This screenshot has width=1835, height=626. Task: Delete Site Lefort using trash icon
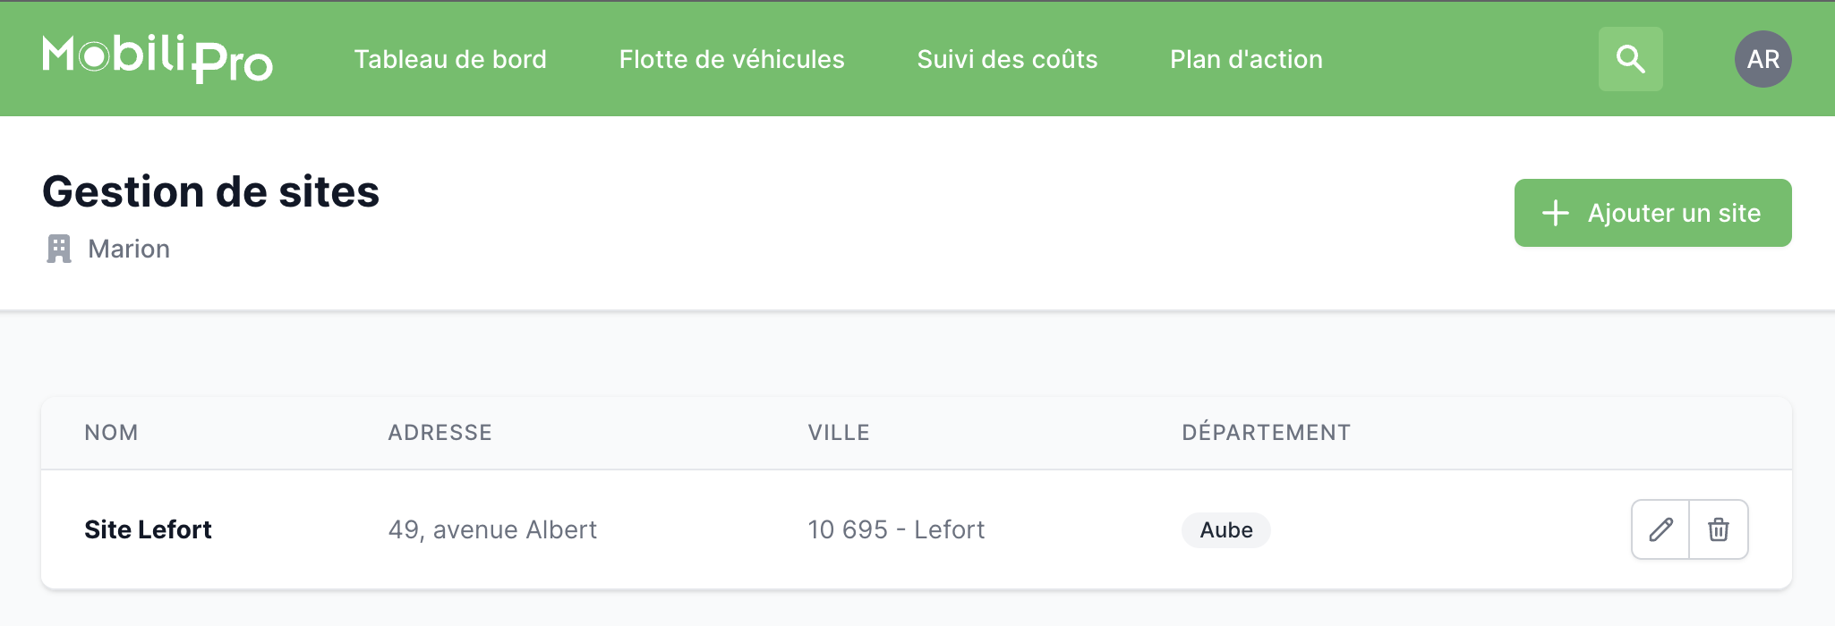[1718, 529]
